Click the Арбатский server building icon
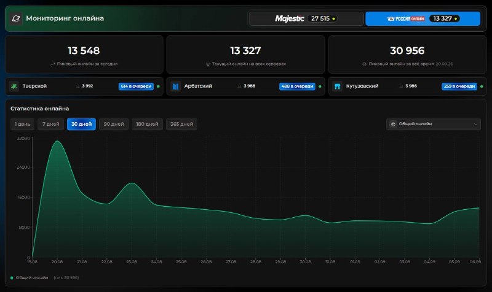 [175, 86]
